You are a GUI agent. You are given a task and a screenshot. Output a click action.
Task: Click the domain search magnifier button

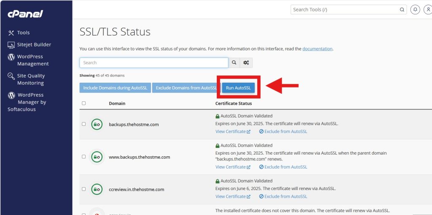234,63
